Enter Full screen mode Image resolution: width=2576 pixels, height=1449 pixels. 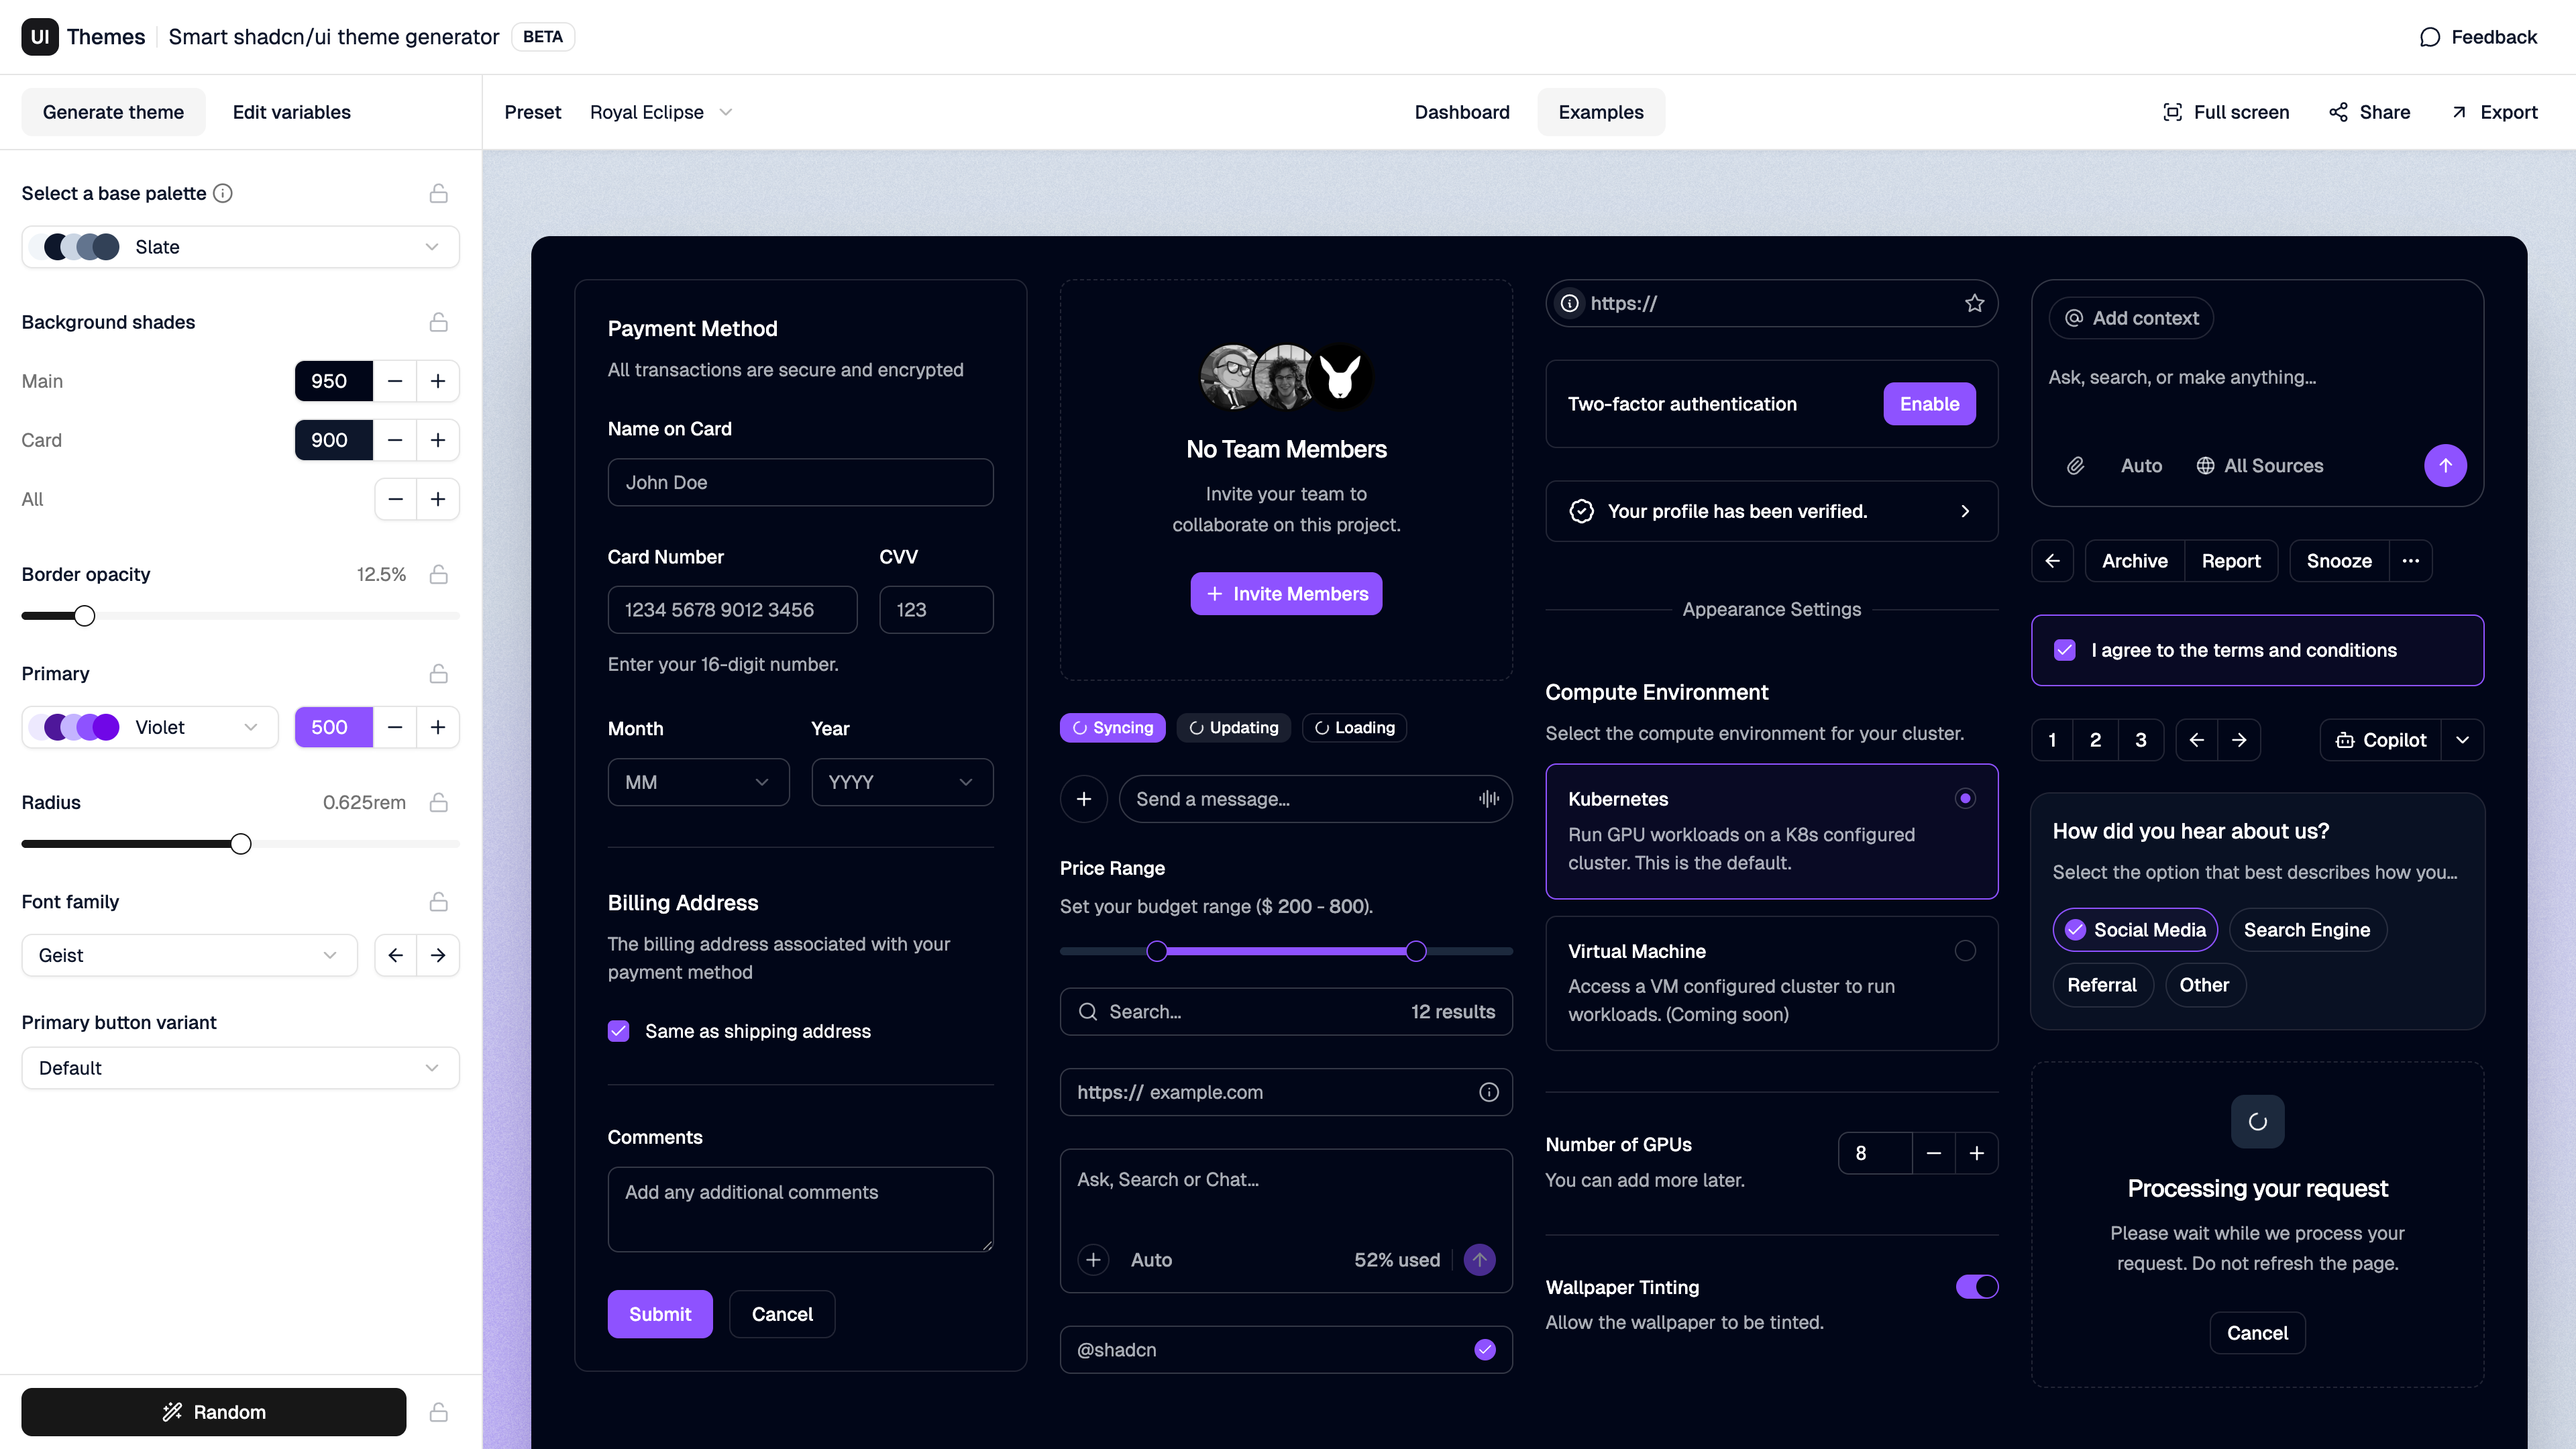point(2225,112)
